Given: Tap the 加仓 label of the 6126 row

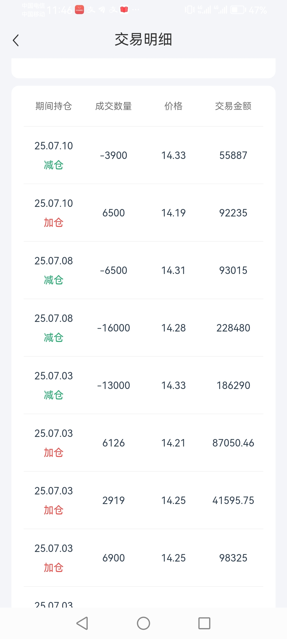Looking at the screenshot, I should pyautogui.click(x=54, y=452).
